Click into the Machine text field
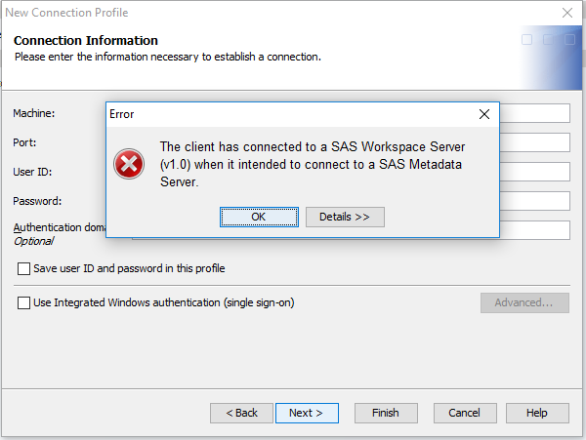This screenshot has height=440, width=586. click(535, 113)
